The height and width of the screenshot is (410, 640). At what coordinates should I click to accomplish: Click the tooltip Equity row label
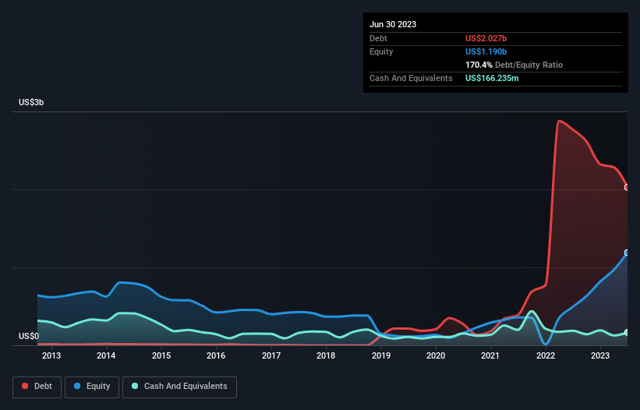[381, 51]
